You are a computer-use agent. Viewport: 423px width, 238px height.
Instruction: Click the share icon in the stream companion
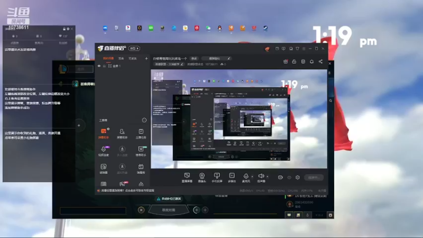(320, 61)
